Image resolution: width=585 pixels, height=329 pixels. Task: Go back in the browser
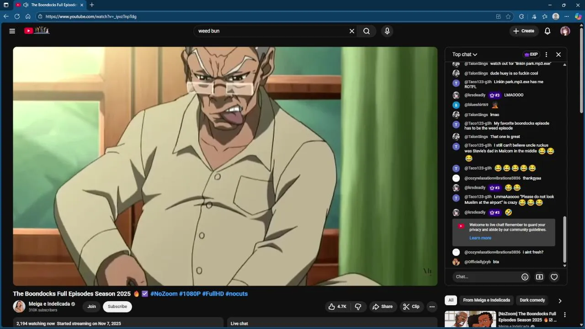click(6, 16)
